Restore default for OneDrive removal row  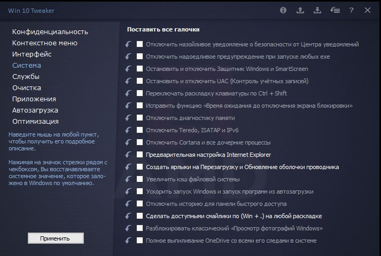(128, 241)
